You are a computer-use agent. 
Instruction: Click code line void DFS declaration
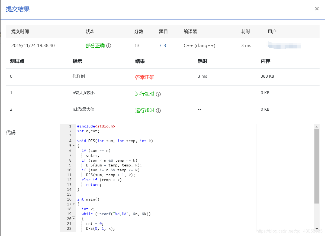[115, 141]
